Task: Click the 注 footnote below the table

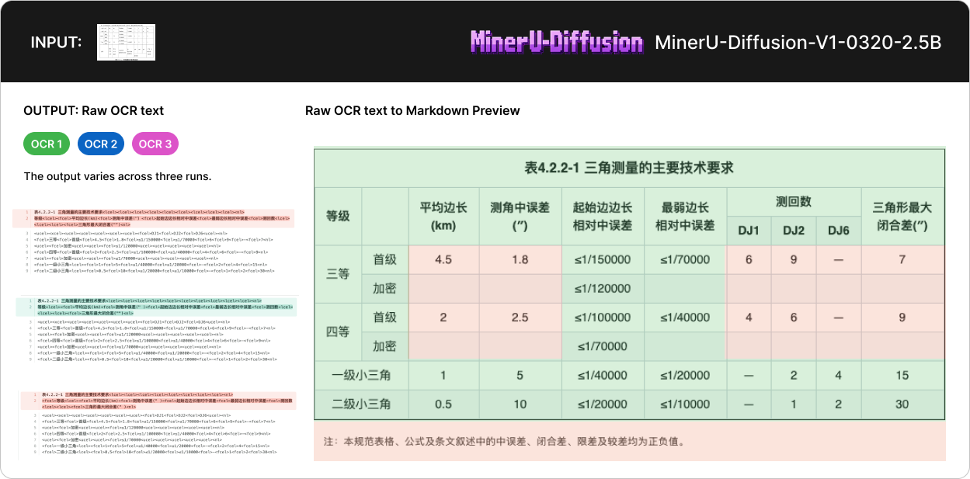Action: [x=505, y=442]
